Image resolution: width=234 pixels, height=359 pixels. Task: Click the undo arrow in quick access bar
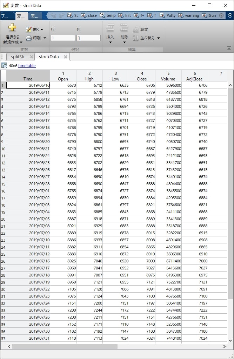pyautogui.click(x=54, y=15)
